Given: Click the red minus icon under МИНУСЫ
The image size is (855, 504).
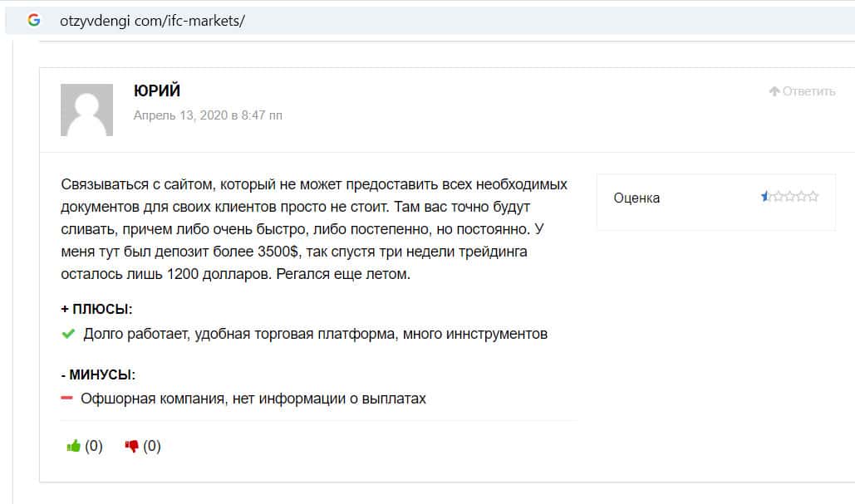Looking at the screenshot, I should [x=67, y=399].
